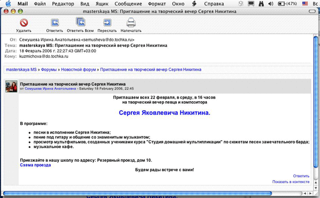The width and height of the screenshot is (320, 198).
Task: Click the recipient address kuzmichova@do.tochka.ru
Action: (x=43, y=56)
